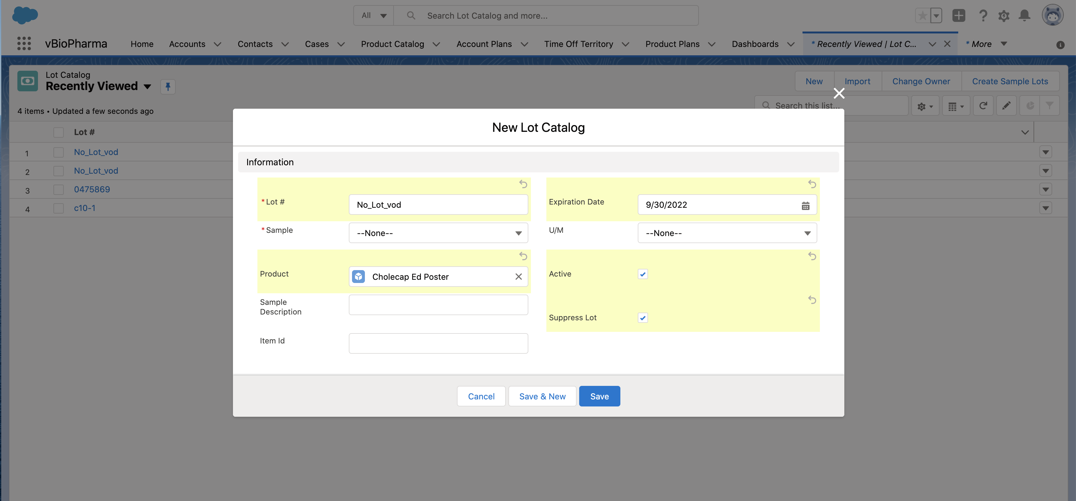Open the calendar date picker icon
This screenshot has height=501, width=1076.
[x=805, y=205]
